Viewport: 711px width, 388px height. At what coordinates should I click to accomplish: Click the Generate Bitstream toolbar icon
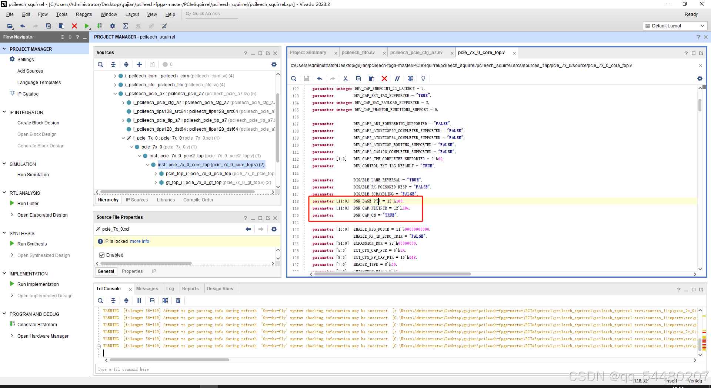100,26
